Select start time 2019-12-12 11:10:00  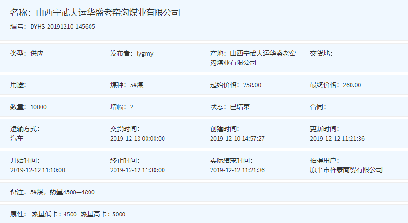[38, 170]
